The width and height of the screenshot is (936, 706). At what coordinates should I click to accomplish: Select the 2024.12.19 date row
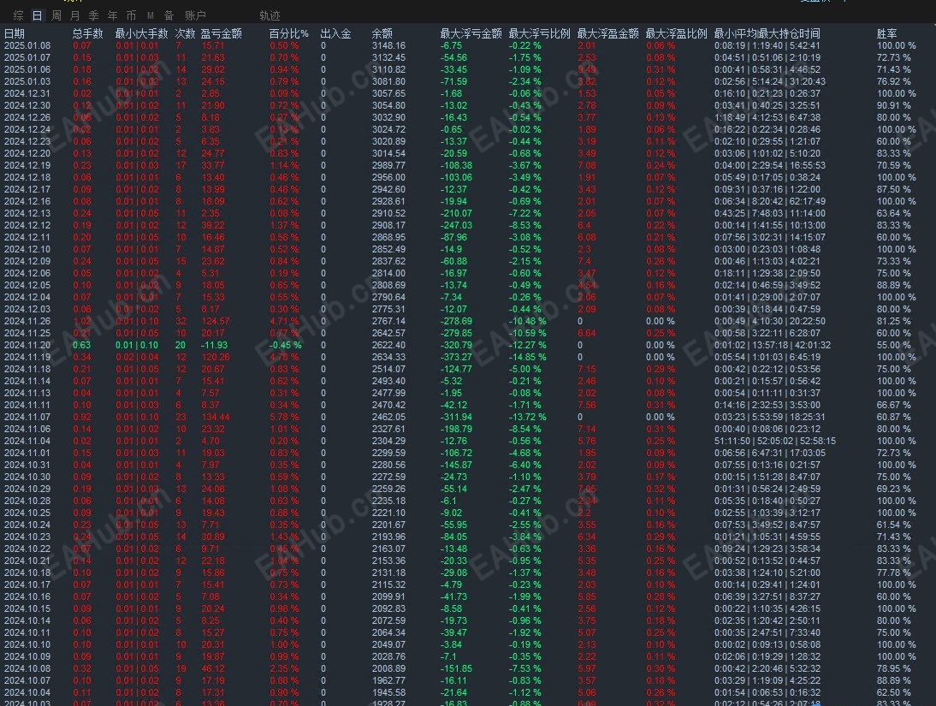[27, 165]
